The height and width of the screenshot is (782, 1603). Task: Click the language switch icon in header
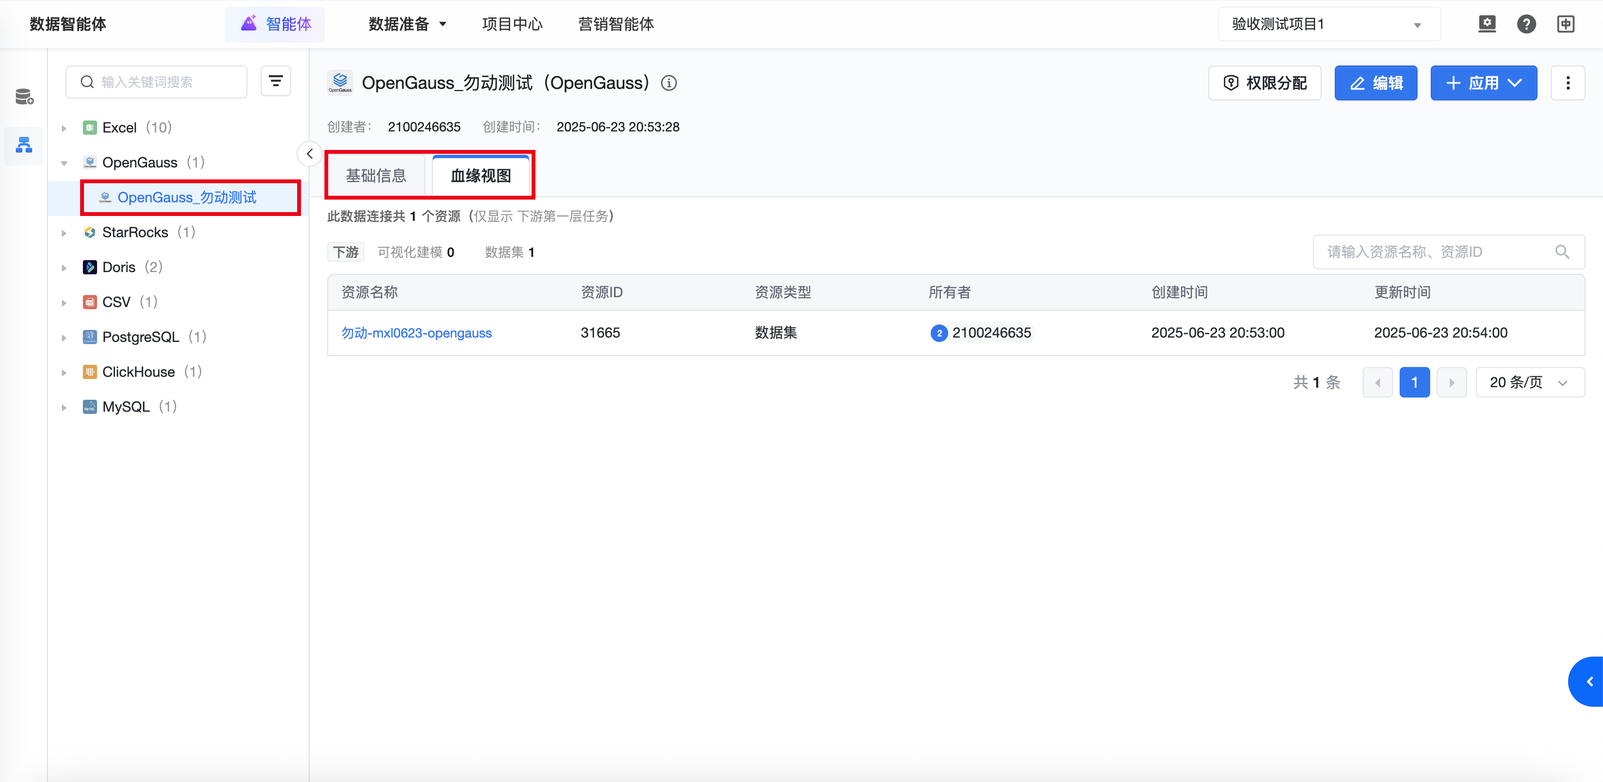[x=1565, y=25]
